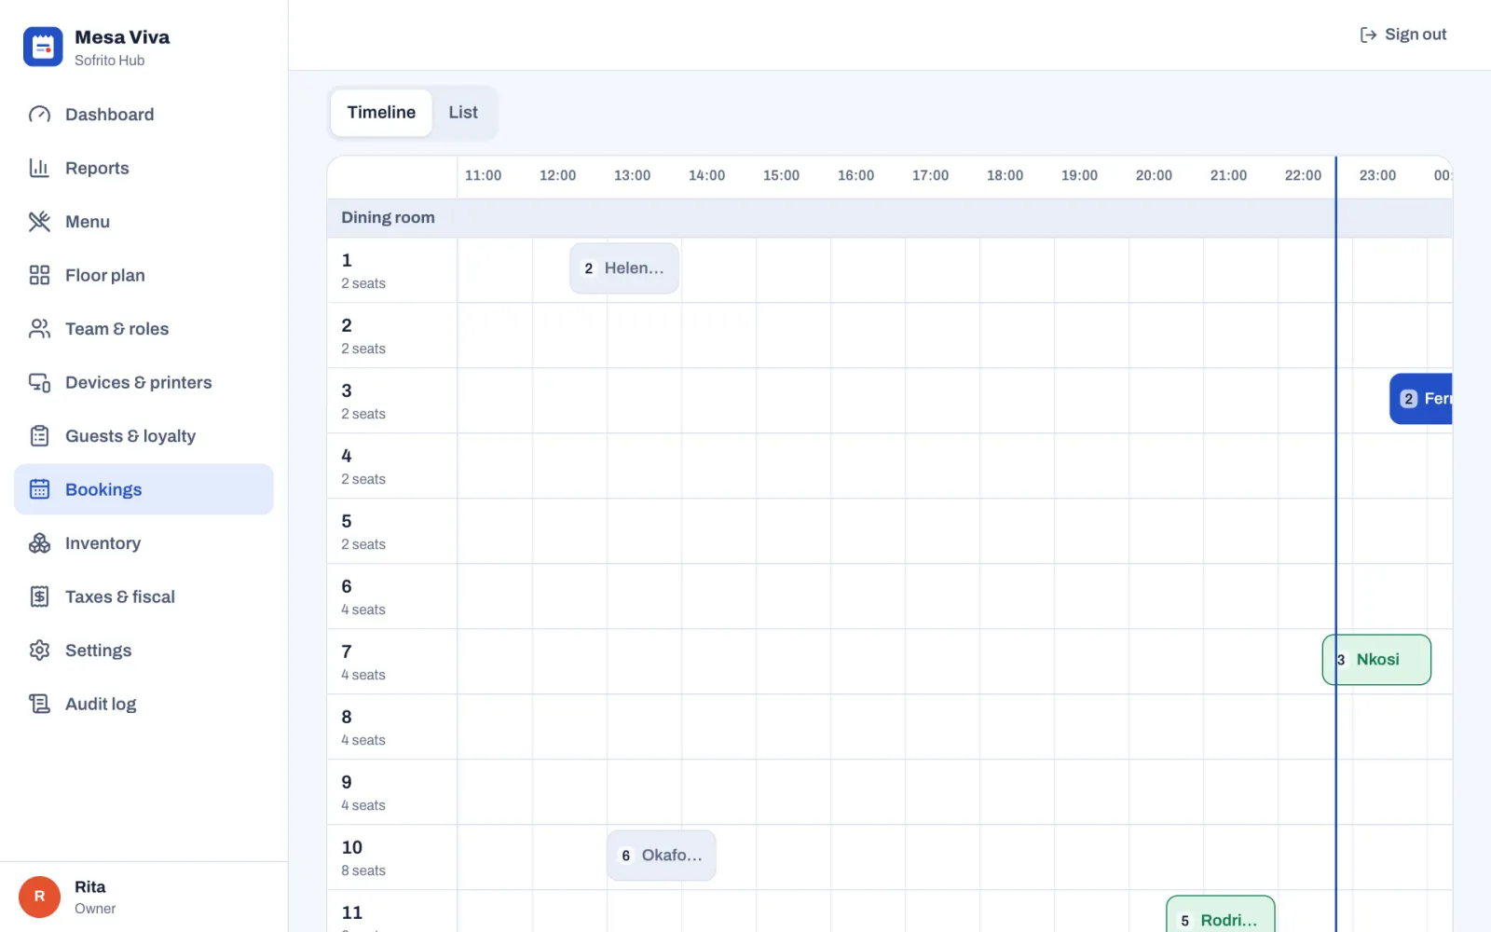Viewport: 1491px width, 932px height.
Task: Open the Taxes & fiscal label
Action: (120, 596)
